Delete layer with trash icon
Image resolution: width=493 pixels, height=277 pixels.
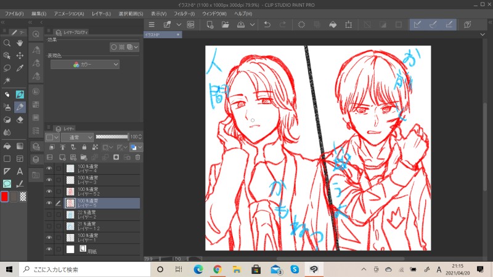click(137, 158)
